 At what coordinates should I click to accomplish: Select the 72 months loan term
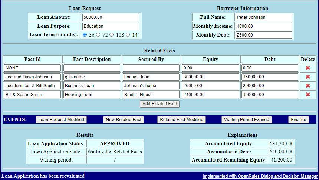(98, 35)
